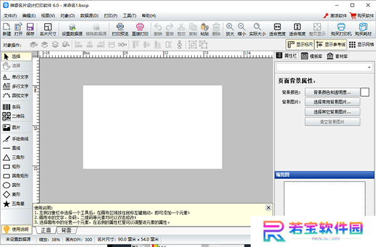Open 设置数据源 data source settings

[72, 29]
